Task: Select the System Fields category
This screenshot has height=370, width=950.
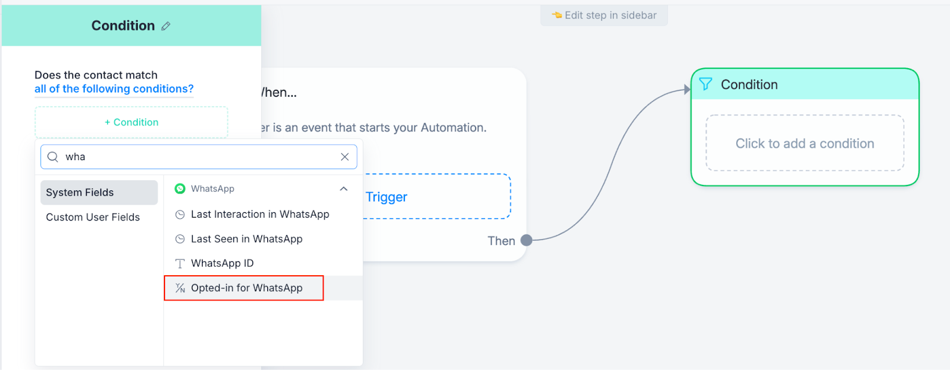Action: [99, 193]
